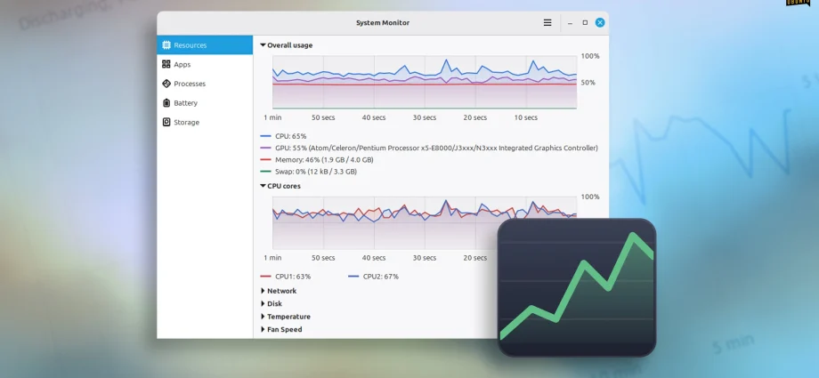Viewport: 819px width, 378px height.
Task: Close the System Monitor window
Action: 600,23
